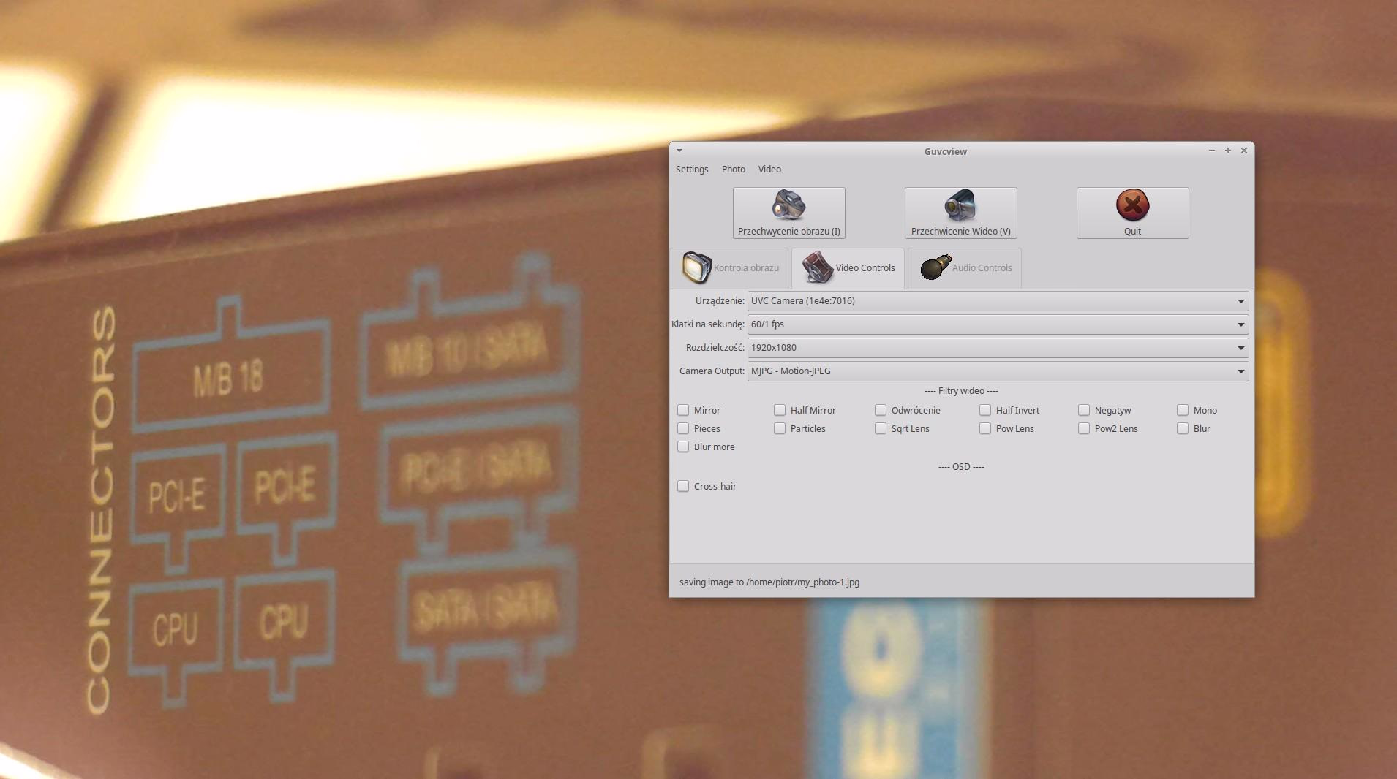Click the image capture camera icon
1397x779 pixels.
click(788, 205)
